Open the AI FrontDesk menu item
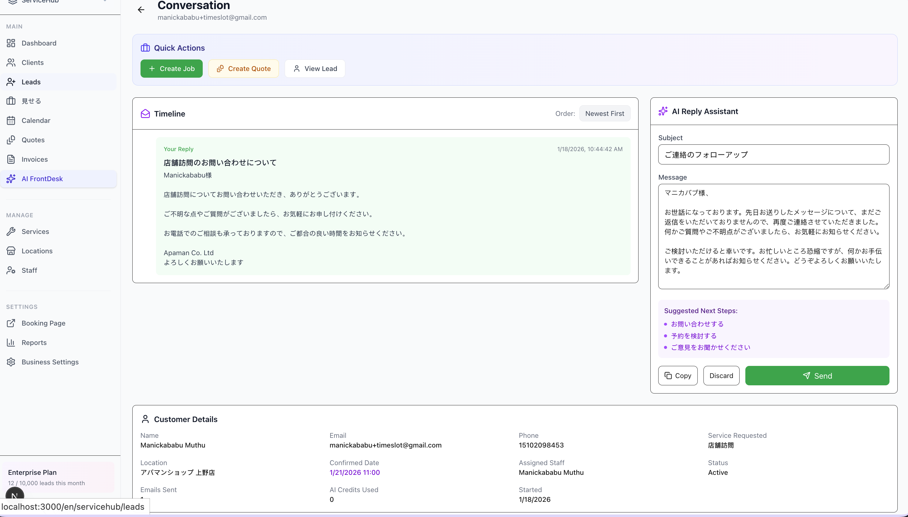 click(42, 179)
